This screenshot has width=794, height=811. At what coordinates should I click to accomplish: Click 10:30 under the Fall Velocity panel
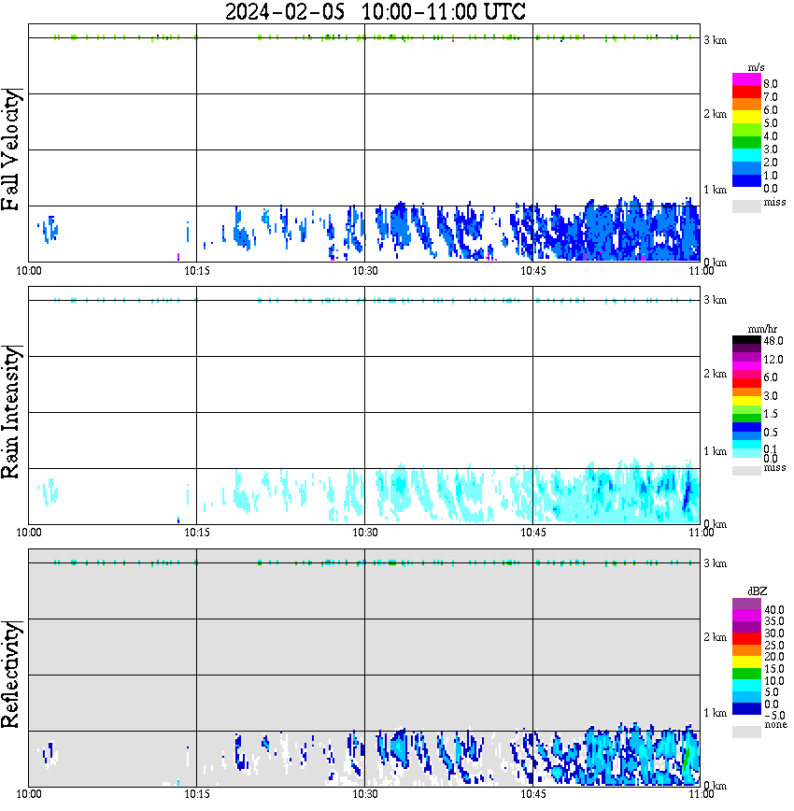pyautogui.click(x=365, y=271)
